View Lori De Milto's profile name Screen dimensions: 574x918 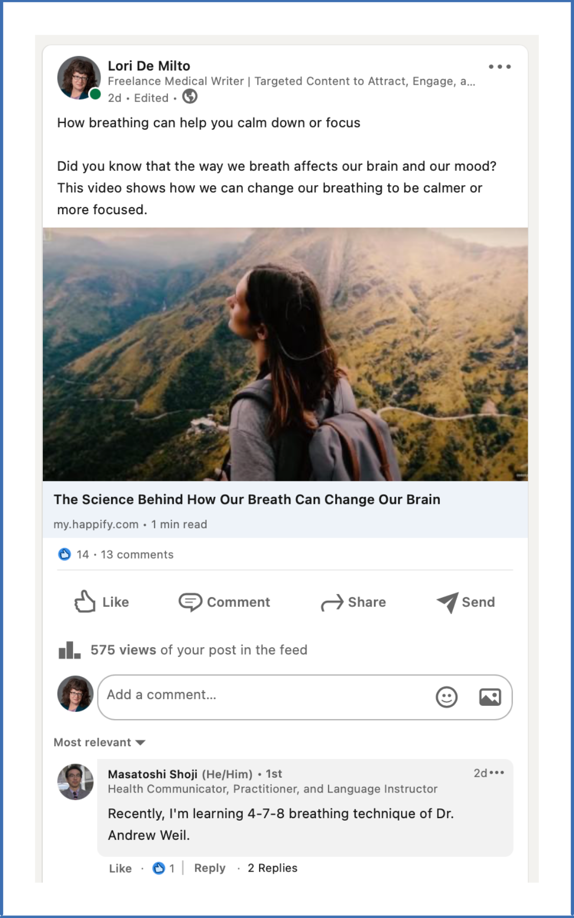[x=149, y=65]
